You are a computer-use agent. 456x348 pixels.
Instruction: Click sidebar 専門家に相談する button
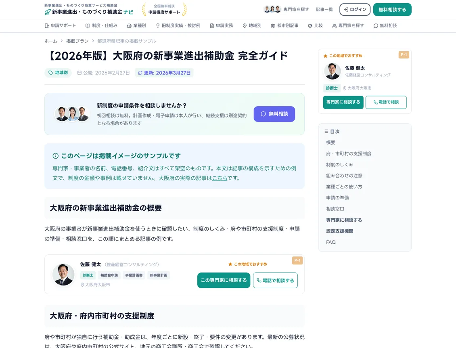pyautogui.click(x=343, y=103)
